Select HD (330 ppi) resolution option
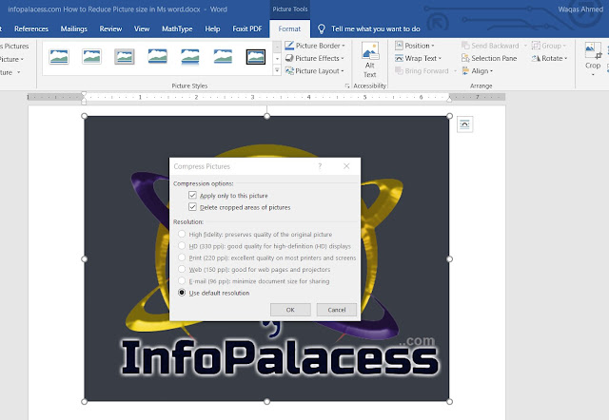The image size is (609, 420). (x=182, y=246)
